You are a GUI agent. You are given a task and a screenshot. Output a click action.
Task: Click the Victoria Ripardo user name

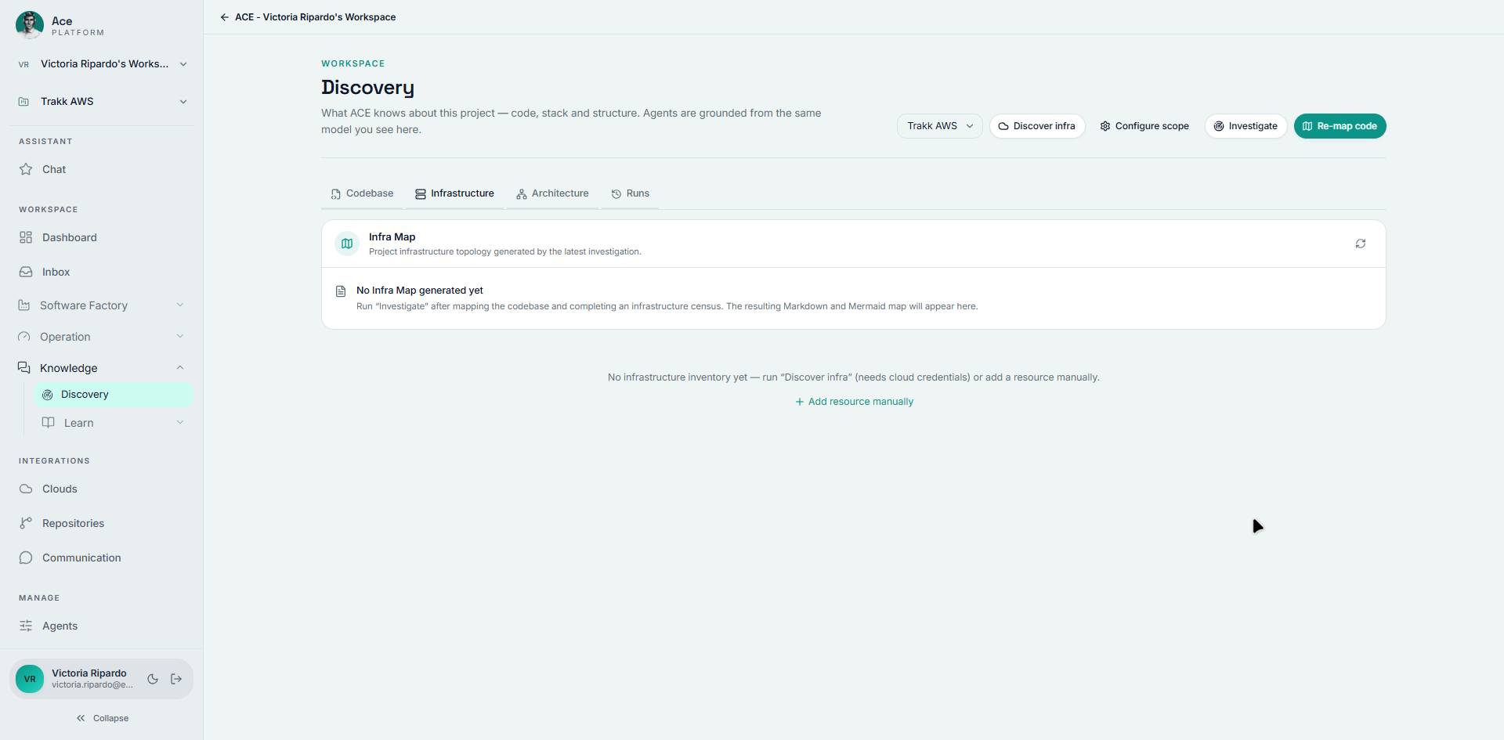(x=89, y=673)
